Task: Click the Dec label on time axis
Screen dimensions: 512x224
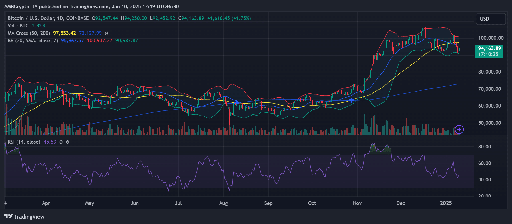Action: (401, 203)
